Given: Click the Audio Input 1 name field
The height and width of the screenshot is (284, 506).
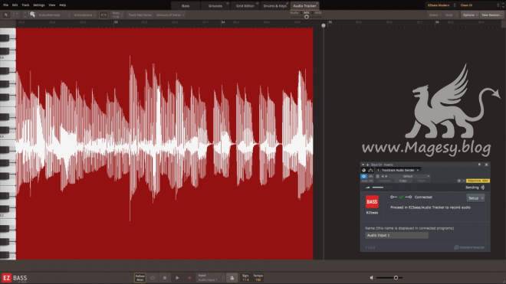Looking at the screenshot, I should (396, 235).
